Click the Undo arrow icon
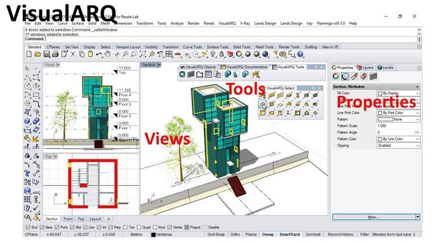The image size is (435, 243). pyautogui.click(x=100, y=54)
